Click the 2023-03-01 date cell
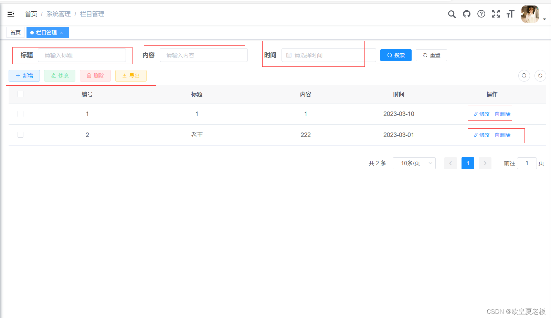The height and width of the screenshot is (318, 551). [399, 135]
